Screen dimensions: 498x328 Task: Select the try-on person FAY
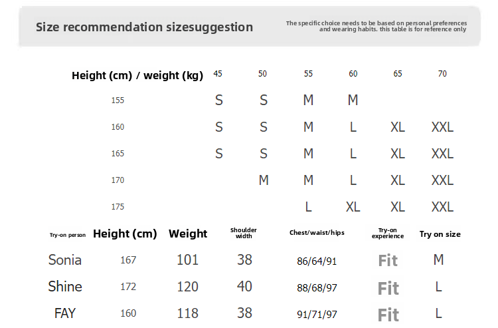coord(65,313)
